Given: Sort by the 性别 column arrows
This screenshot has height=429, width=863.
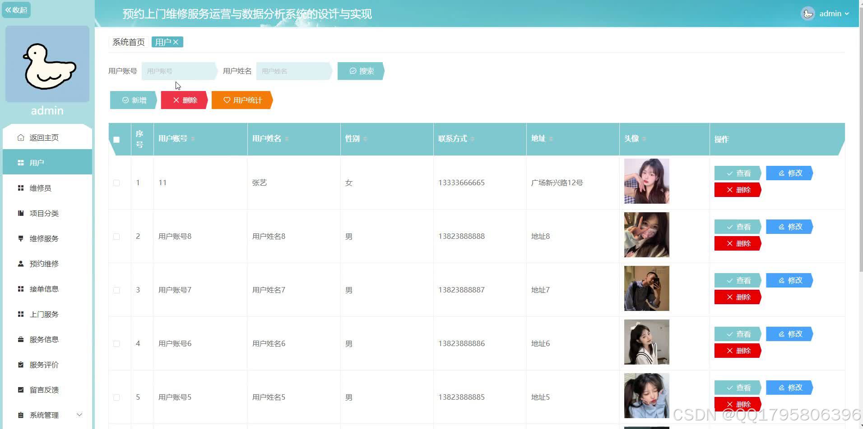Looking at the screenshot, I should (365, 139).
